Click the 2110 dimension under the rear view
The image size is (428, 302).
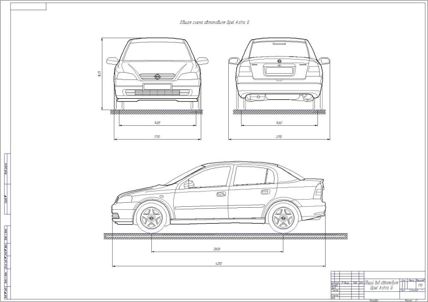coord(279,135)
